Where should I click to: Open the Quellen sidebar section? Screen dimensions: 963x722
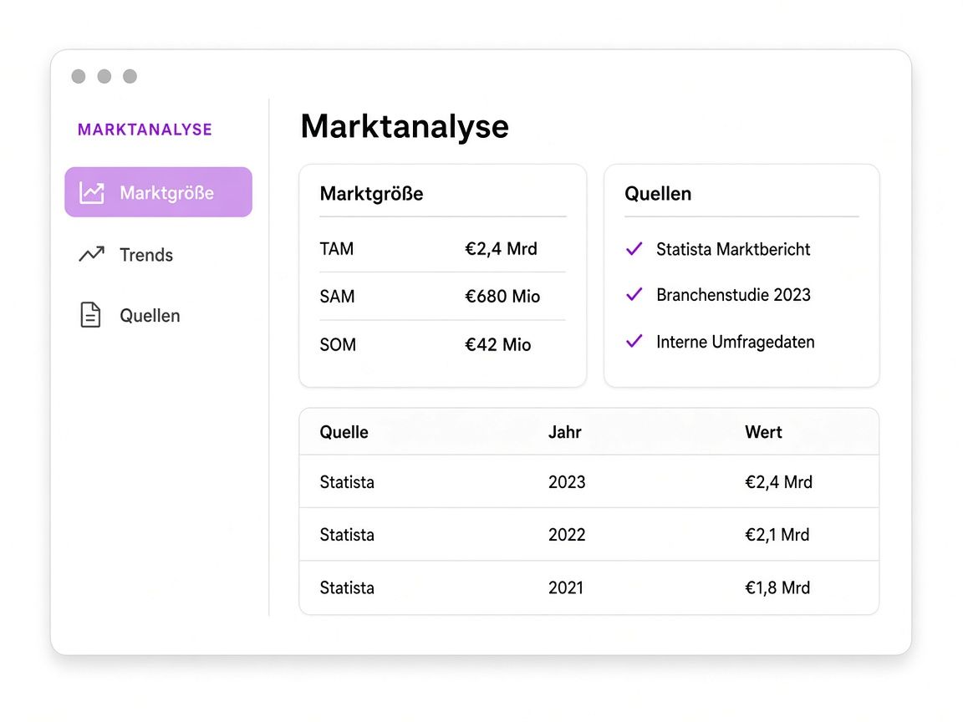click(130, 315)
